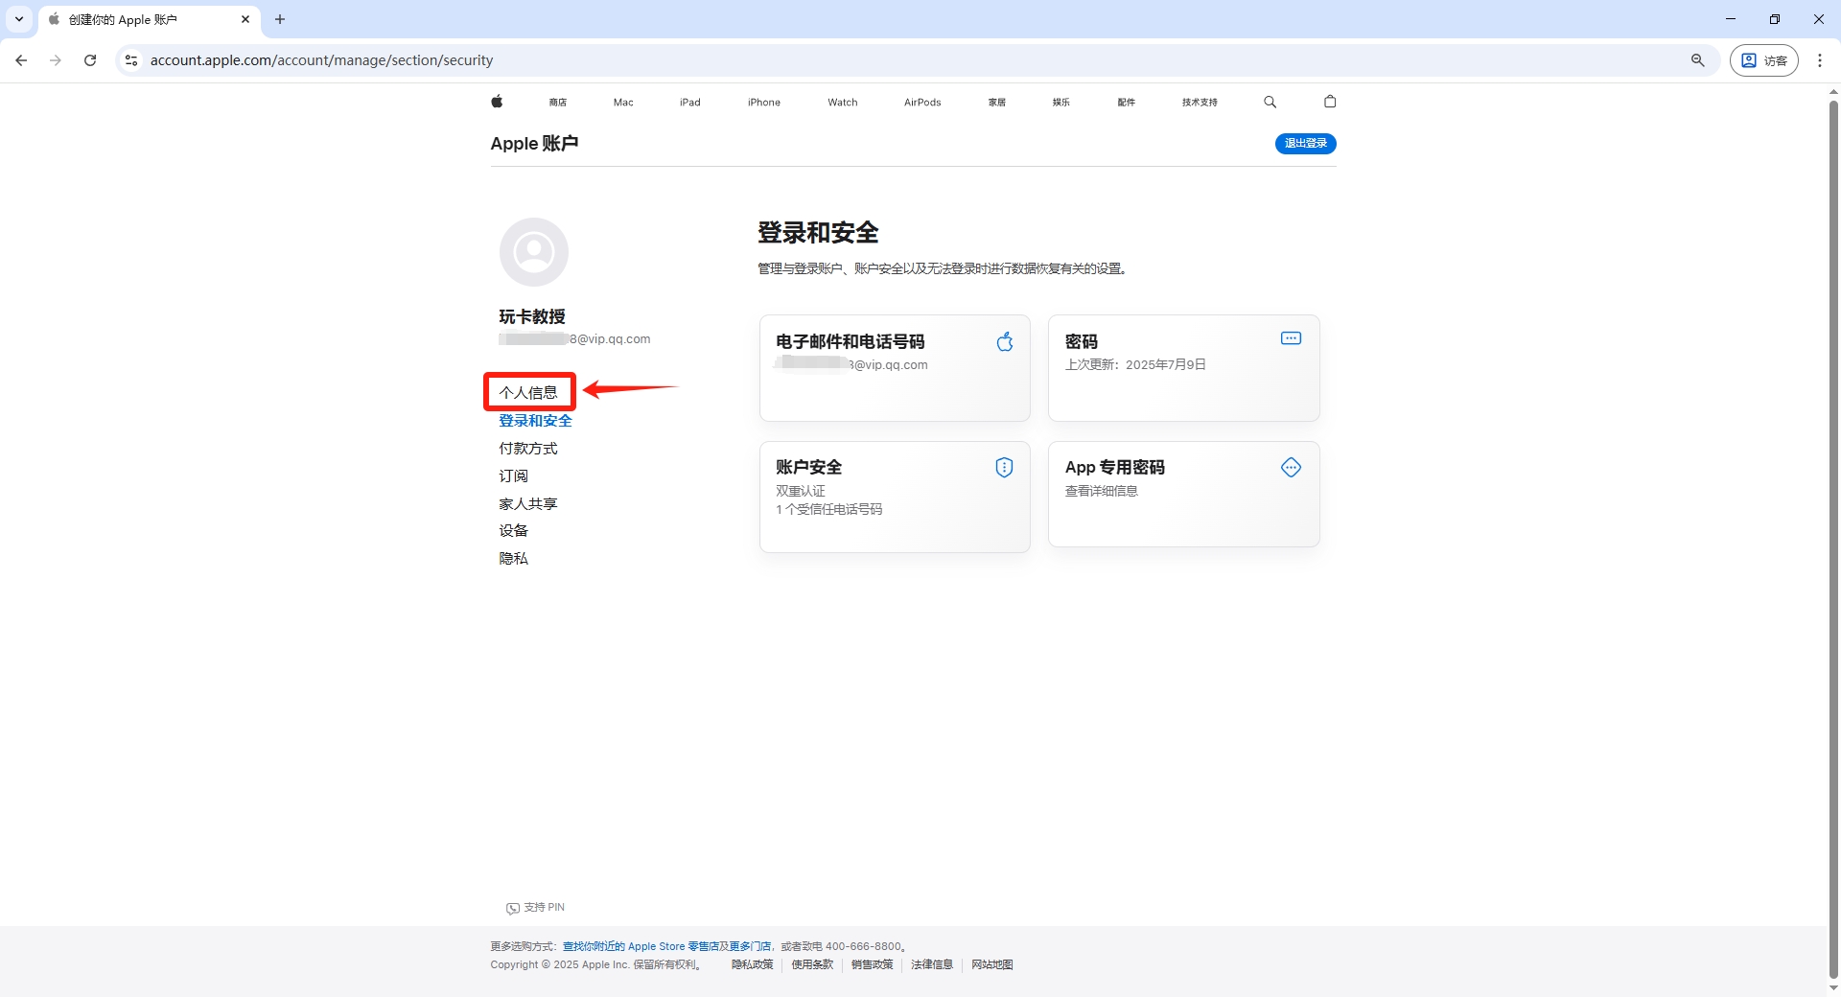Click the 查看详细信息 text
This screenshot has width=1841, height=997.
pyautogui.click(x=1102, y=492)
